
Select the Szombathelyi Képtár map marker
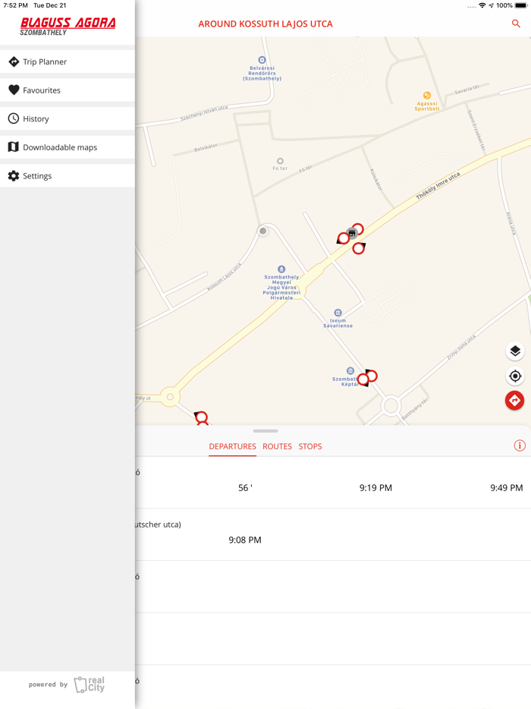350,370
